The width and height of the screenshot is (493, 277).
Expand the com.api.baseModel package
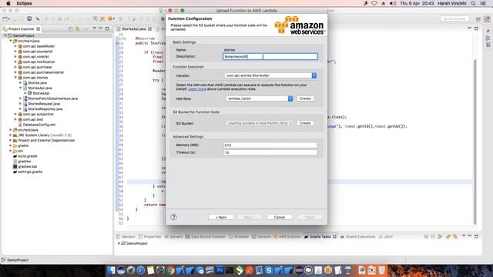(15, 46)
